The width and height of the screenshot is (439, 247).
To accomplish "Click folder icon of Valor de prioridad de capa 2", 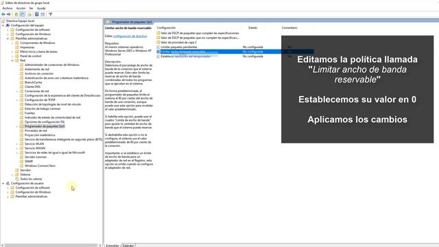I will 158,43.
